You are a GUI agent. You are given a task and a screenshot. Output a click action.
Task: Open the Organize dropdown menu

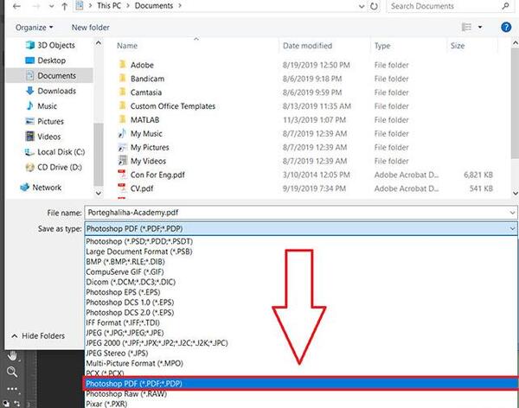click(34, 28)
